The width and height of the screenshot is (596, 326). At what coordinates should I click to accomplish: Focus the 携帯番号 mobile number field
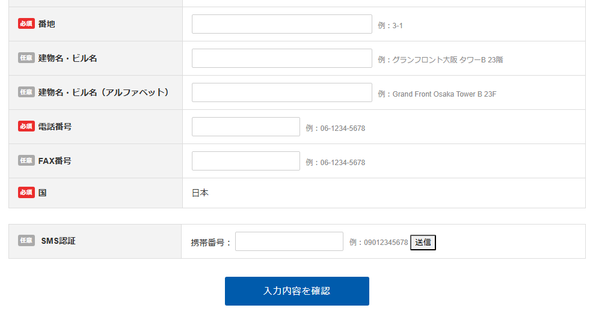[x=289, y=241]
